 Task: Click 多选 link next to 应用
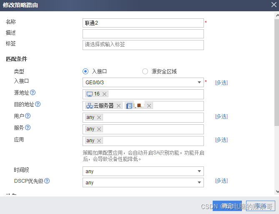point(221,140)
